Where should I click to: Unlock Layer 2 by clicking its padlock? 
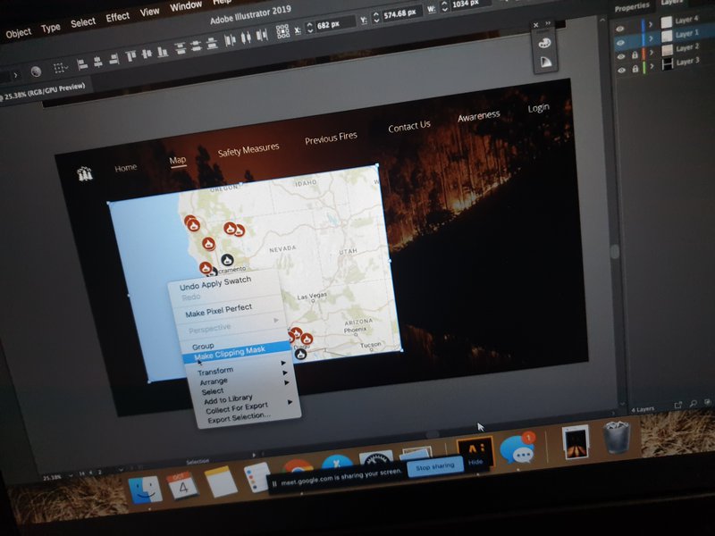635,55
